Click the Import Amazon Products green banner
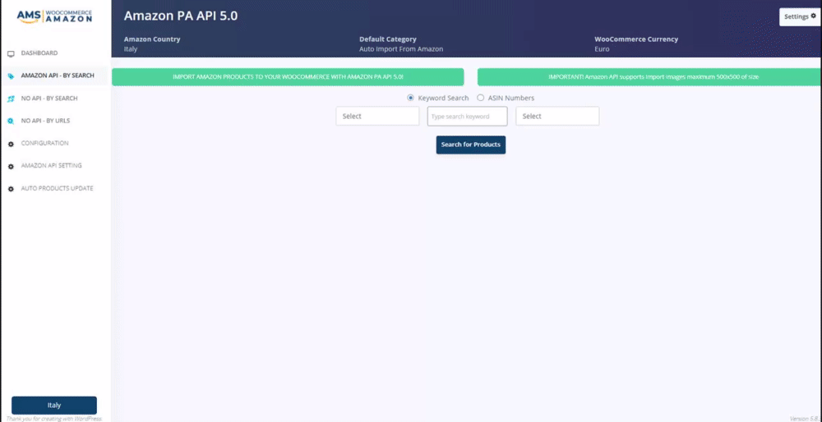This screenshot has width=822, height=422. pos(288,77)
